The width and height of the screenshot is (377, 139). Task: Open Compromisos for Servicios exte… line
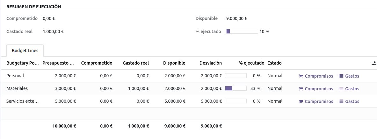[x=316, y=101]
